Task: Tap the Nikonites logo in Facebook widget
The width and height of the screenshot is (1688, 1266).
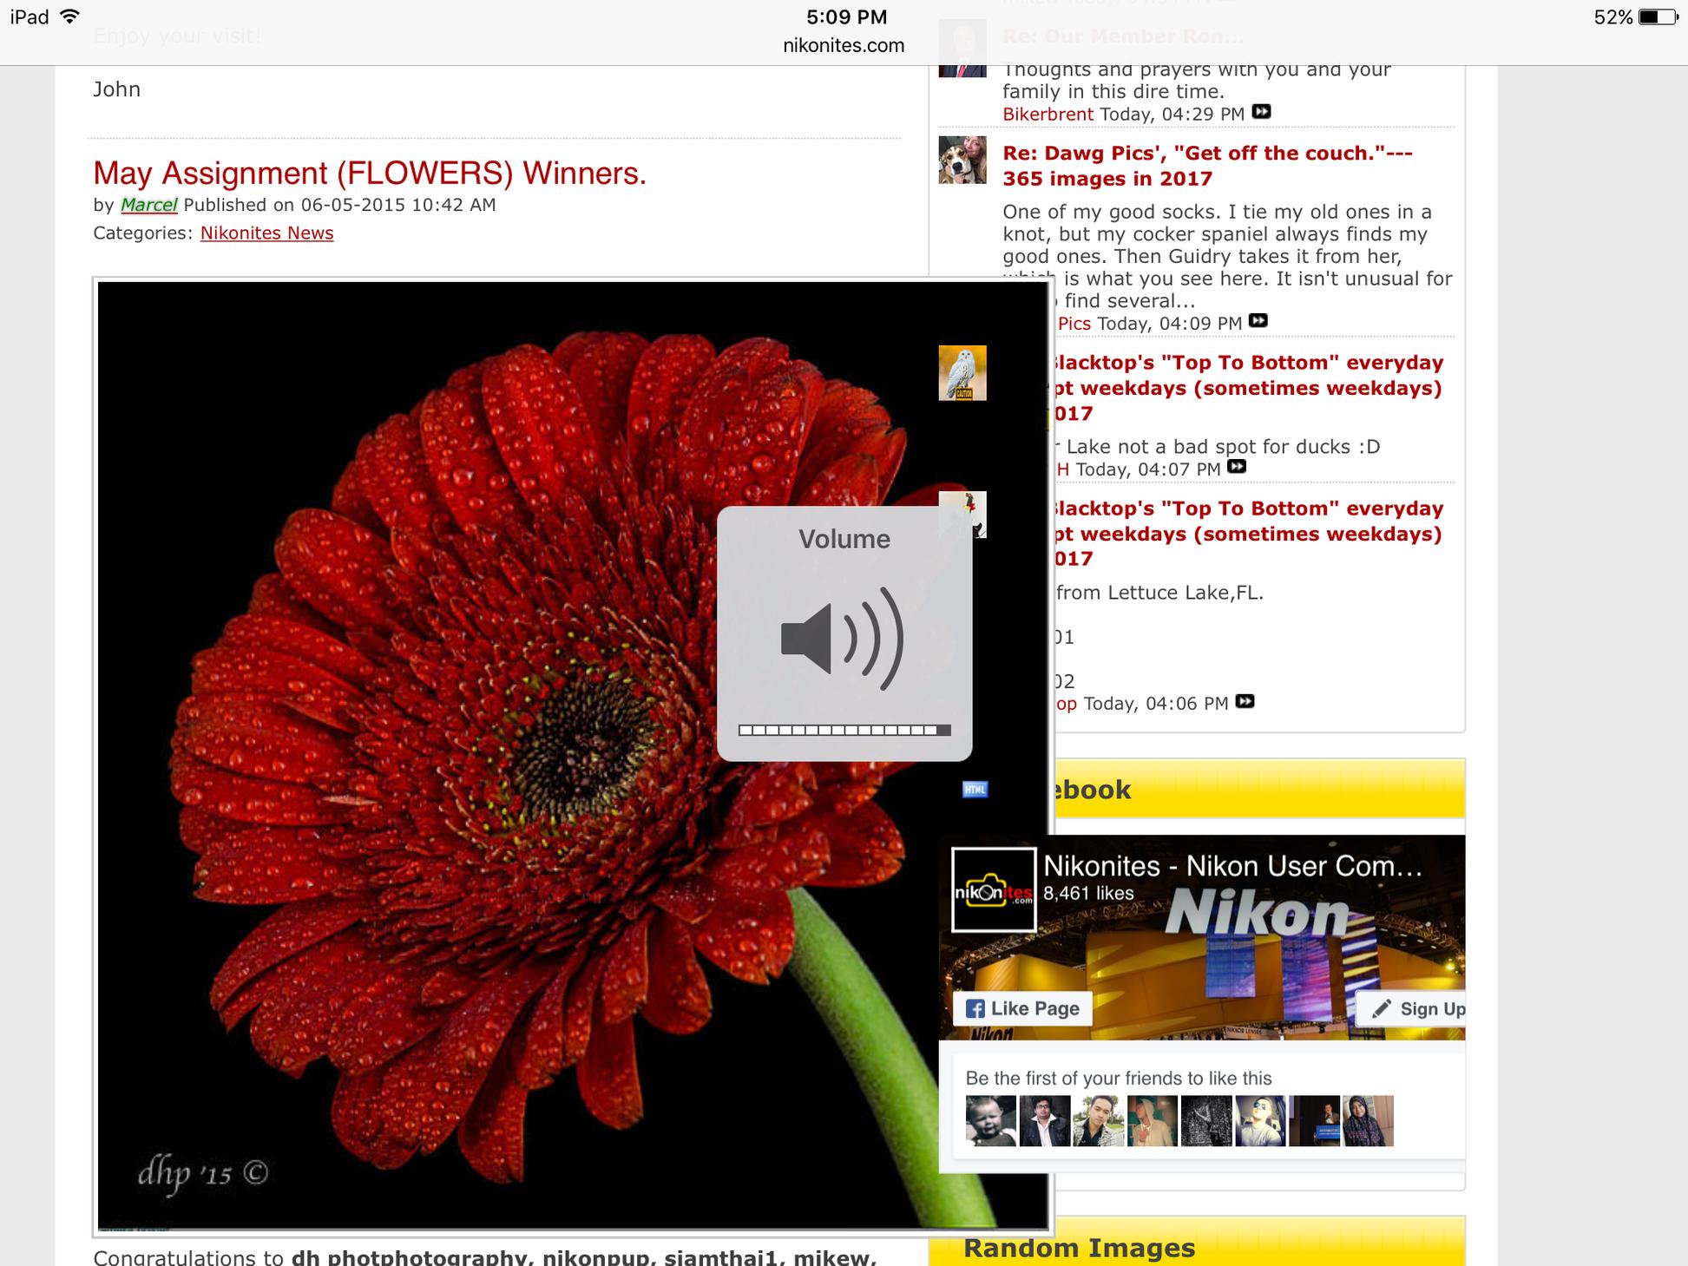Action: click(x=994, y=890)
